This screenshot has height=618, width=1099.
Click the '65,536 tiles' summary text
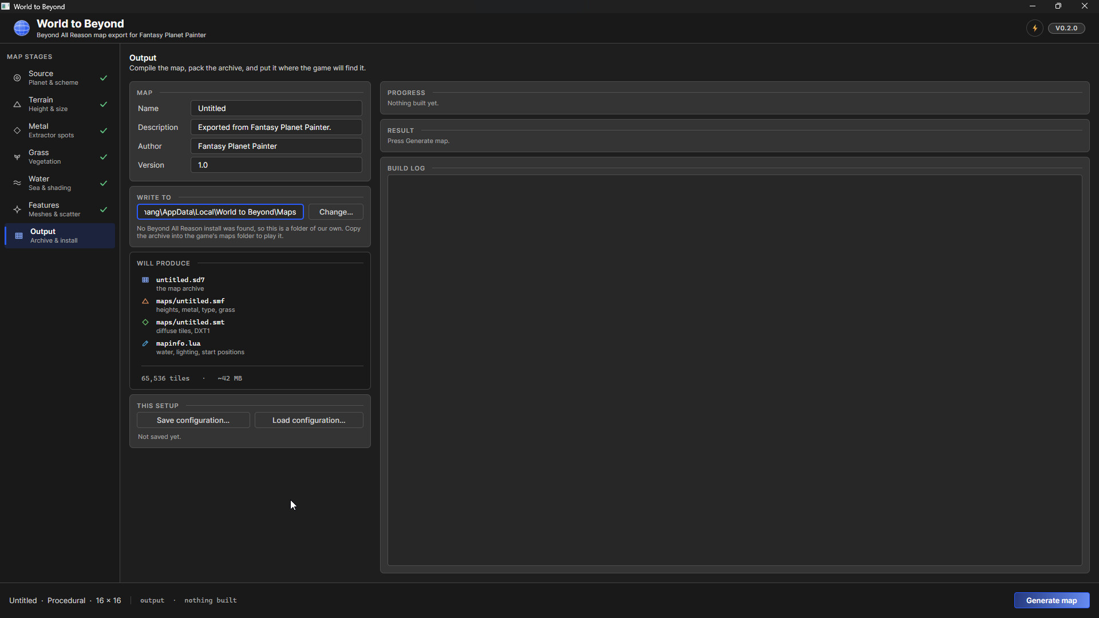tap(165, 378)
